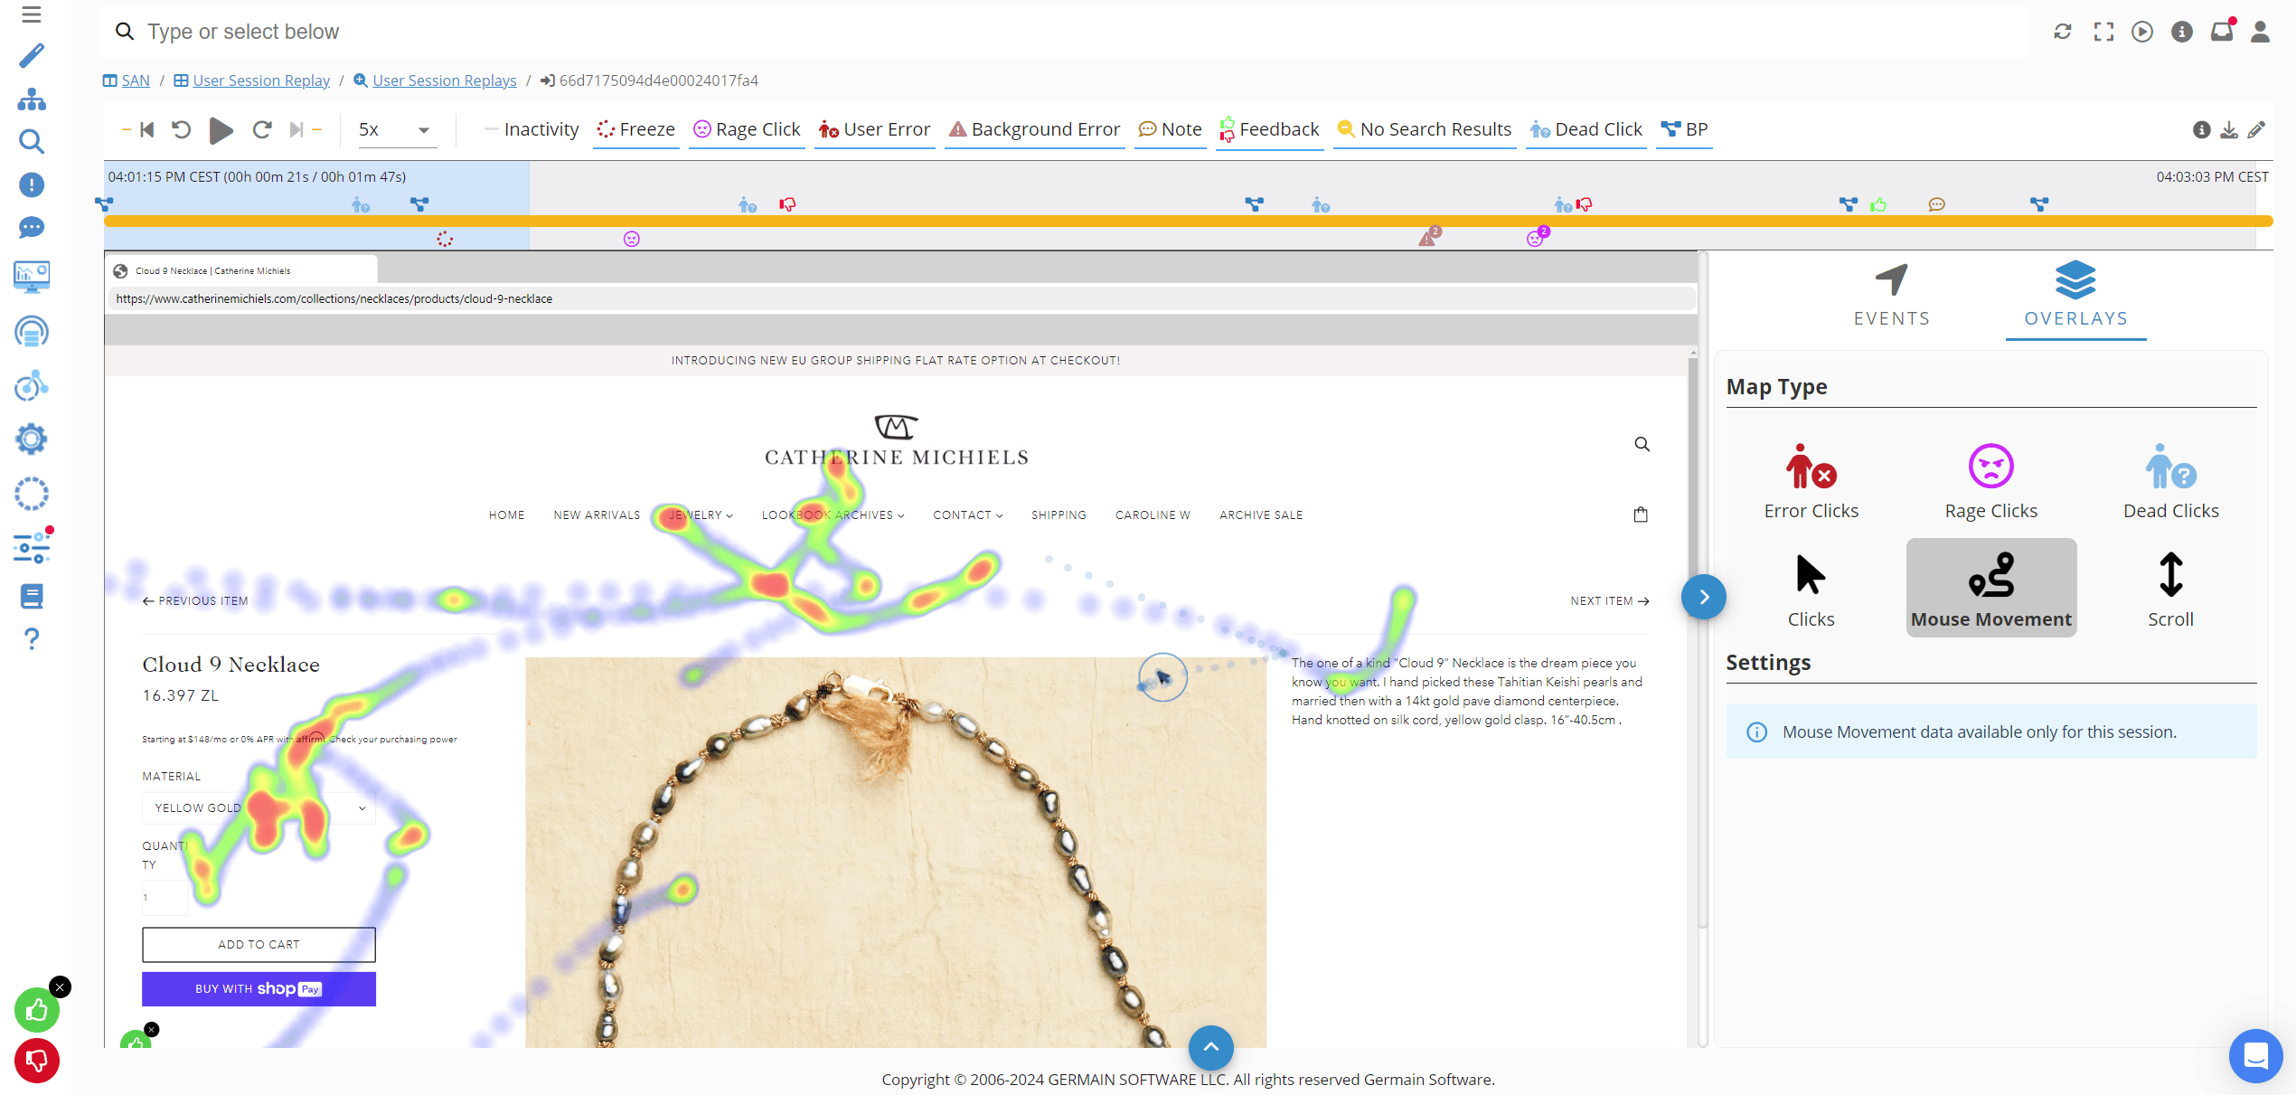Viewport: 2296px width, 1095px height.
Task: Expand the Contact menu in replayed site
Action: [x=968, y=514]
